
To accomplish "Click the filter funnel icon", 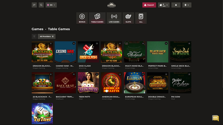I will point(34,36).
